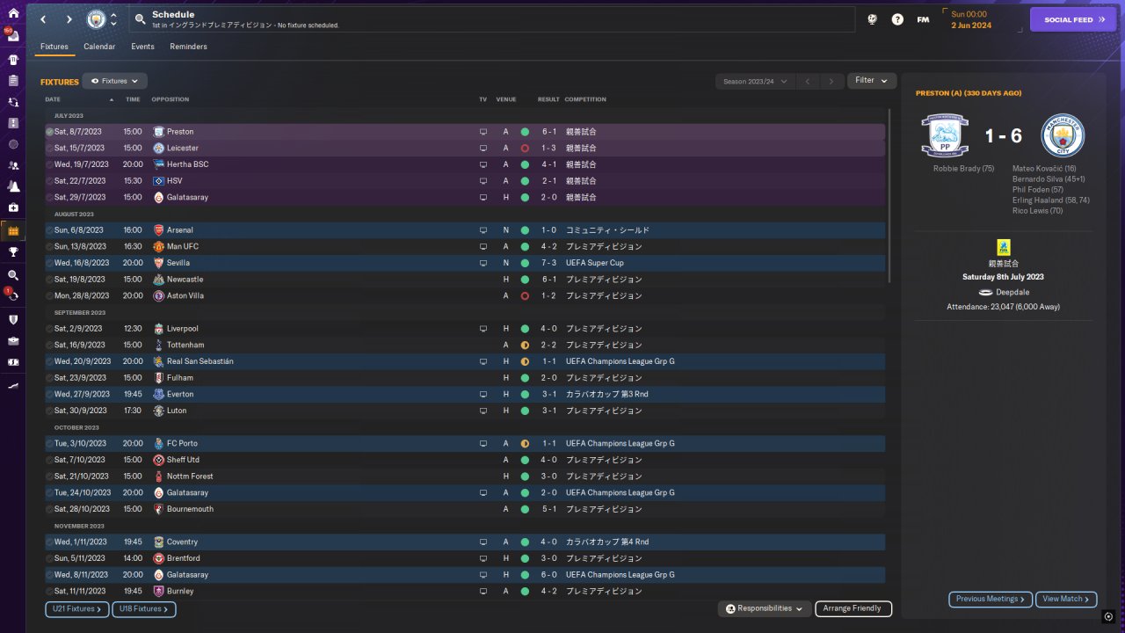Open the Medical Centre icon in the sidebar

pos(13,207)
